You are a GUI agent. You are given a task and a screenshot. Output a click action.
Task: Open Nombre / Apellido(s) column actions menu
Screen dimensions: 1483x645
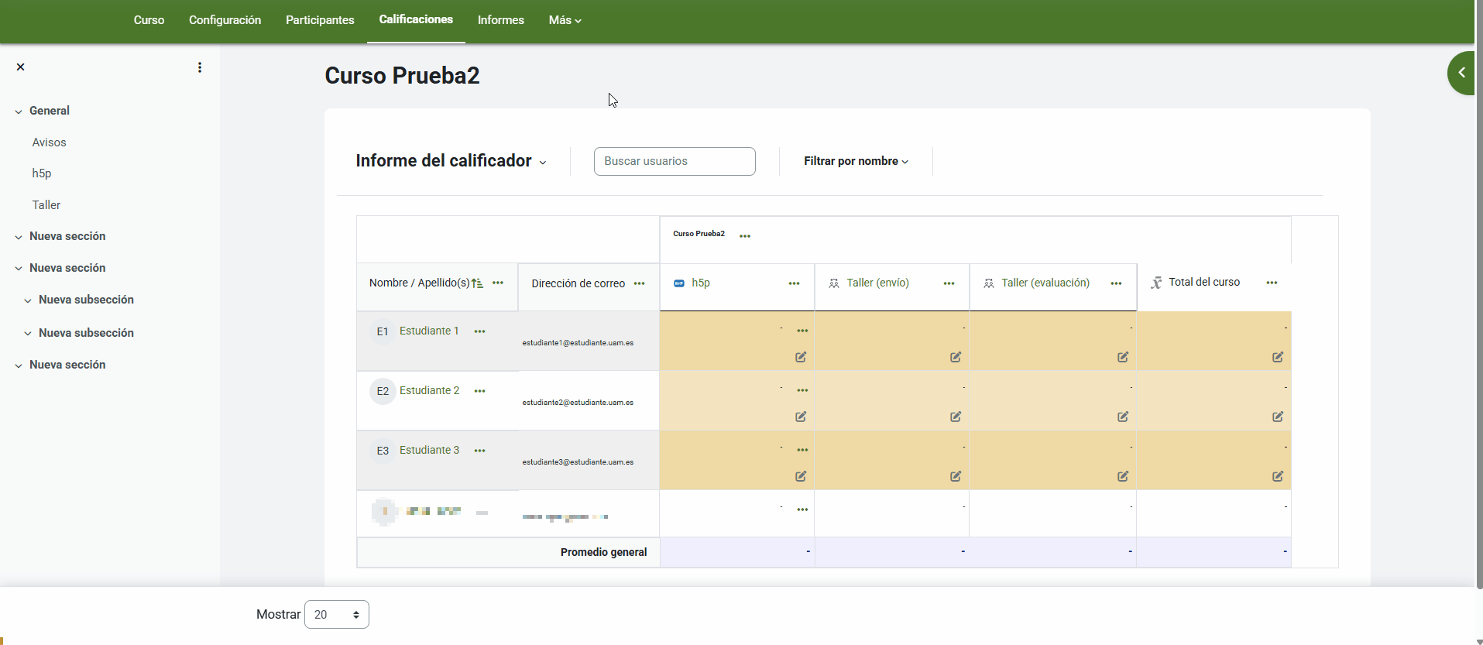pyautogui.click(x=498, y=283)
